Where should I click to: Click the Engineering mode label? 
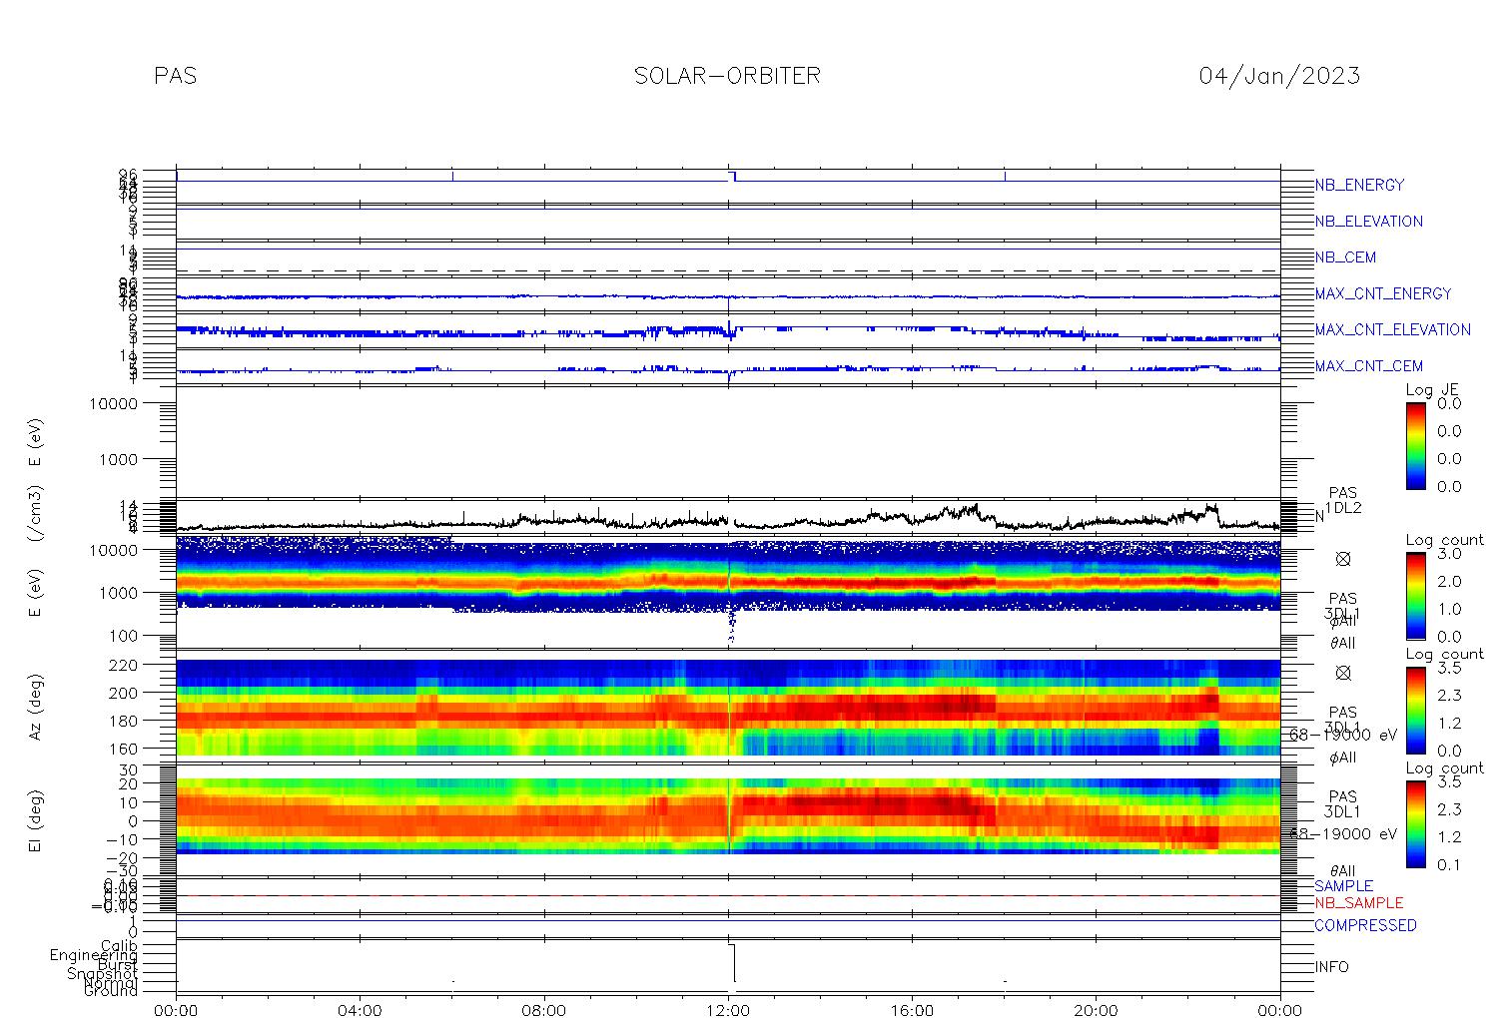(94, 955)
